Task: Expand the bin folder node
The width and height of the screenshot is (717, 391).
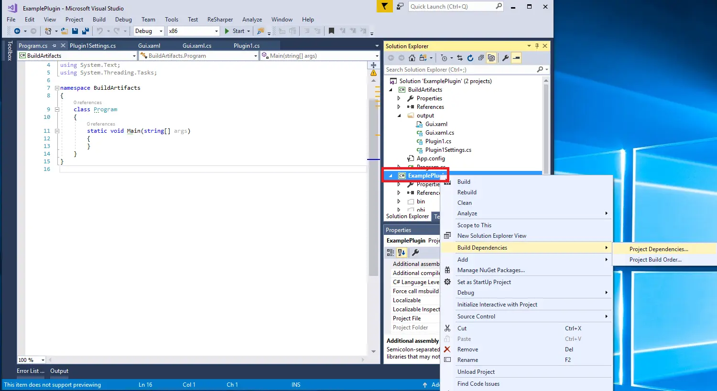Action: click(399, 201)
